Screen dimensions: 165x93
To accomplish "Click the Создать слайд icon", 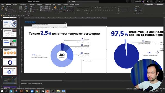I will tap(20, 7).
